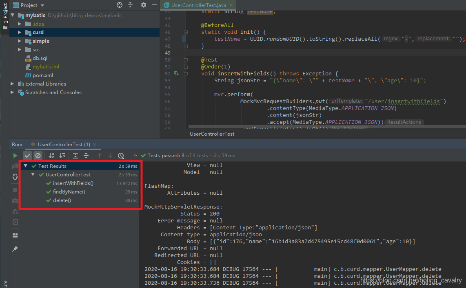Open test history clock icon
466x288 pixels.
coord(121,156)
